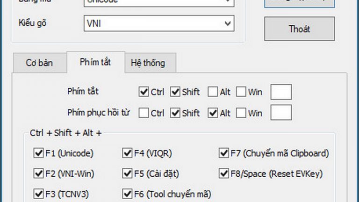359x202 pixels.
Task: Toggle F8/Space (Reset EVKey) checkbox
Action: click(224, 173)
